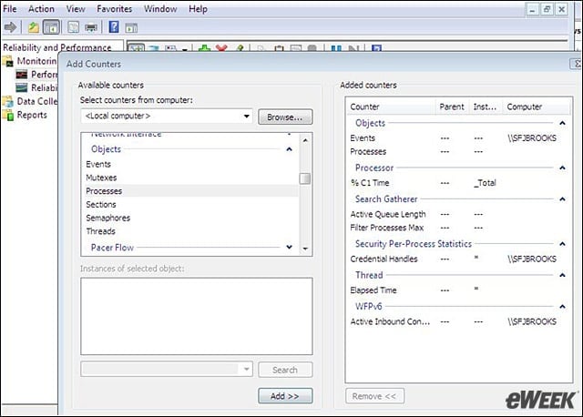Viewport: 583px width, 417px height.
Task: Open Help with the blue question-mark icon
Action: [x=114, y=27]
